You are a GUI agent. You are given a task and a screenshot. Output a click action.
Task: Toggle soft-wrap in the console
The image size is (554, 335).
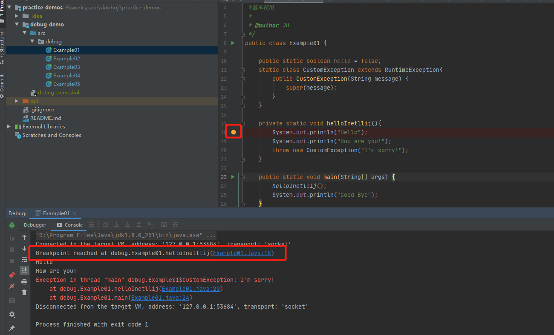coord(24,260)
